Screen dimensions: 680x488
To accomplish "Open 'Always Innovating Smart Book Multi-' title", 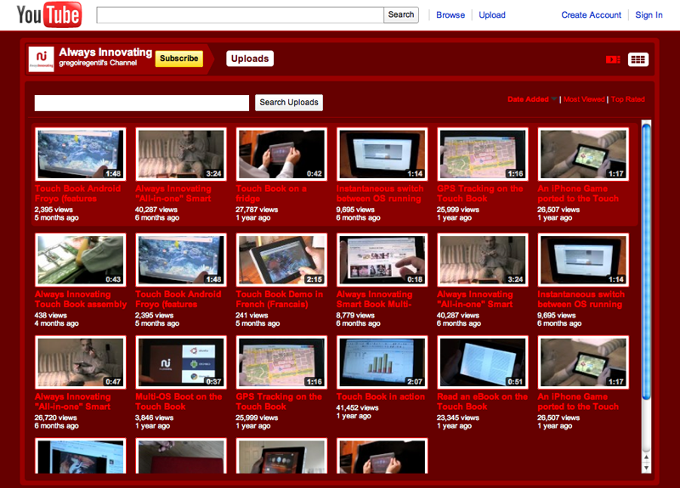I will pos(374,300).
